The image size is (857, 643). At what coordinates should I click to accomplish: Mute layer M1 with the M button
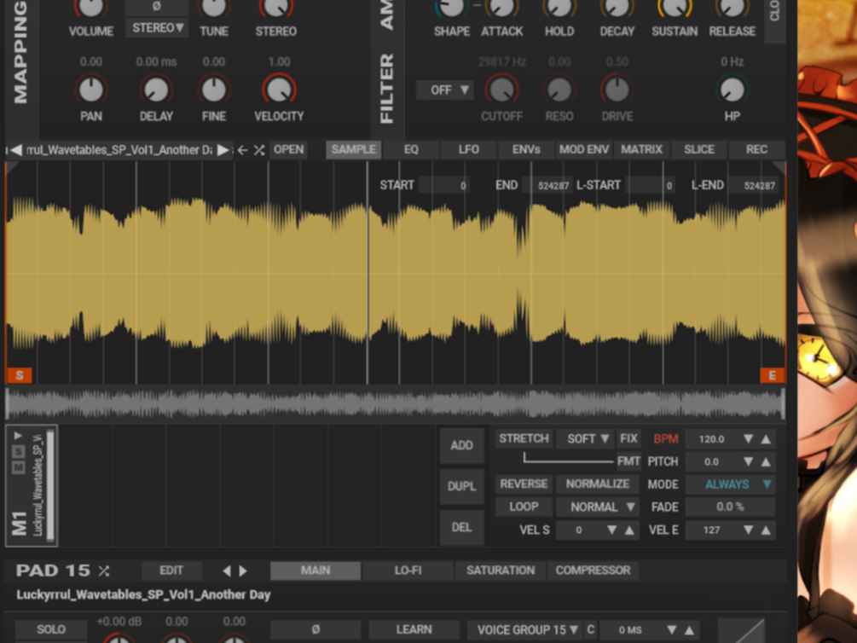tap(19, 467)
